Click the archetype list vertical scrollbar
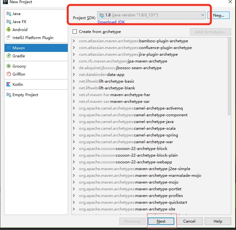The width and height of the screenshot is (236, 230). point(229,76)
